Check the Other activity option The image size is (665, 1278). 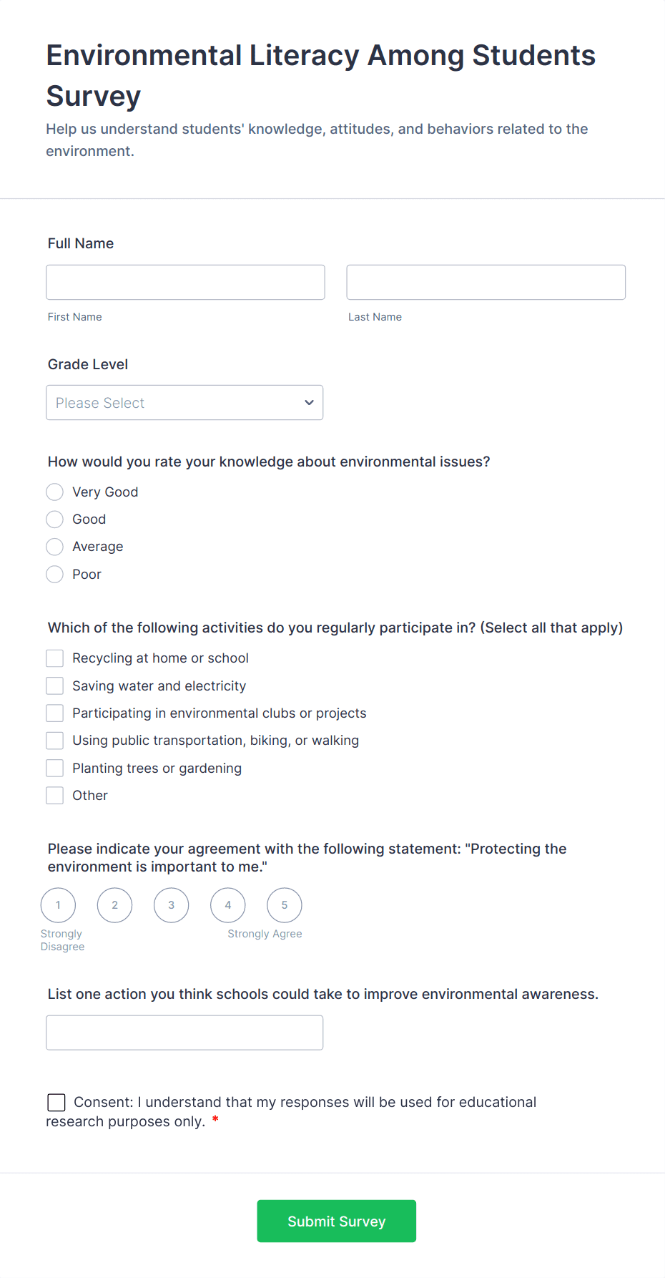click(54, 795)
